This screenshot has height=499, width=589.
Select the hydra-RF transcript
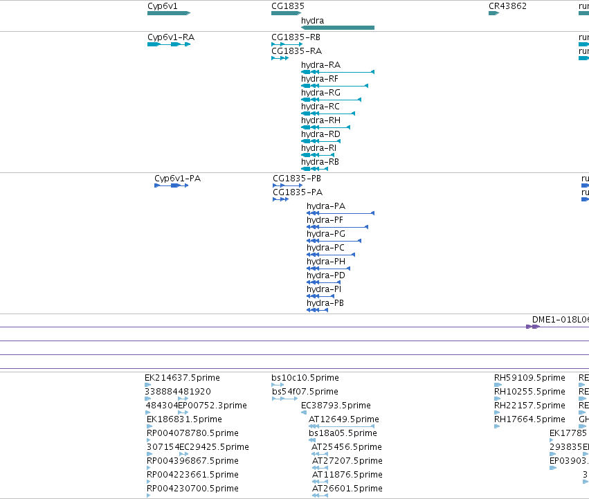pyautogui.click(x=335, y=86)
